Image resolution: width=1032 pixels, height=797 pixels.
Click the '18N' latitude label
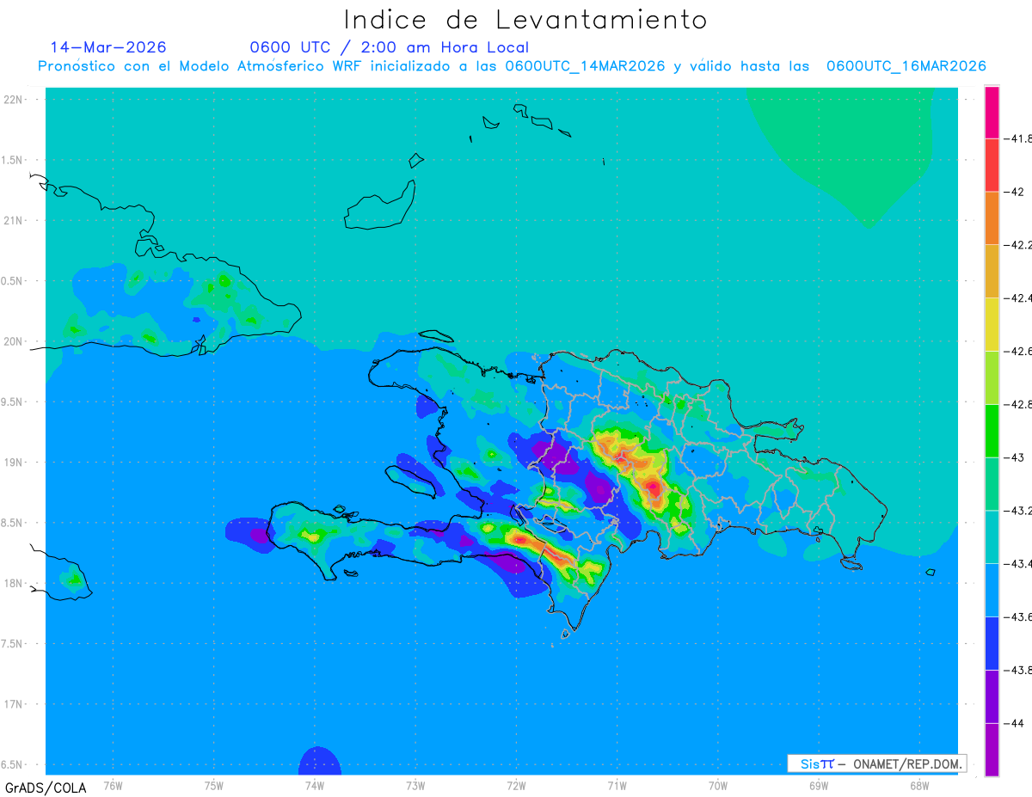(x=14, y=584)
